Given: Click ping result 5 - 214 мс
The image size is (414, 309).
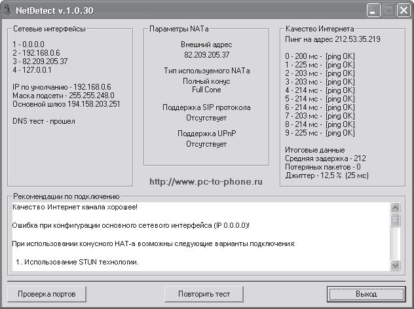Looking at the screenshot, I should click(x=320, y=99).
